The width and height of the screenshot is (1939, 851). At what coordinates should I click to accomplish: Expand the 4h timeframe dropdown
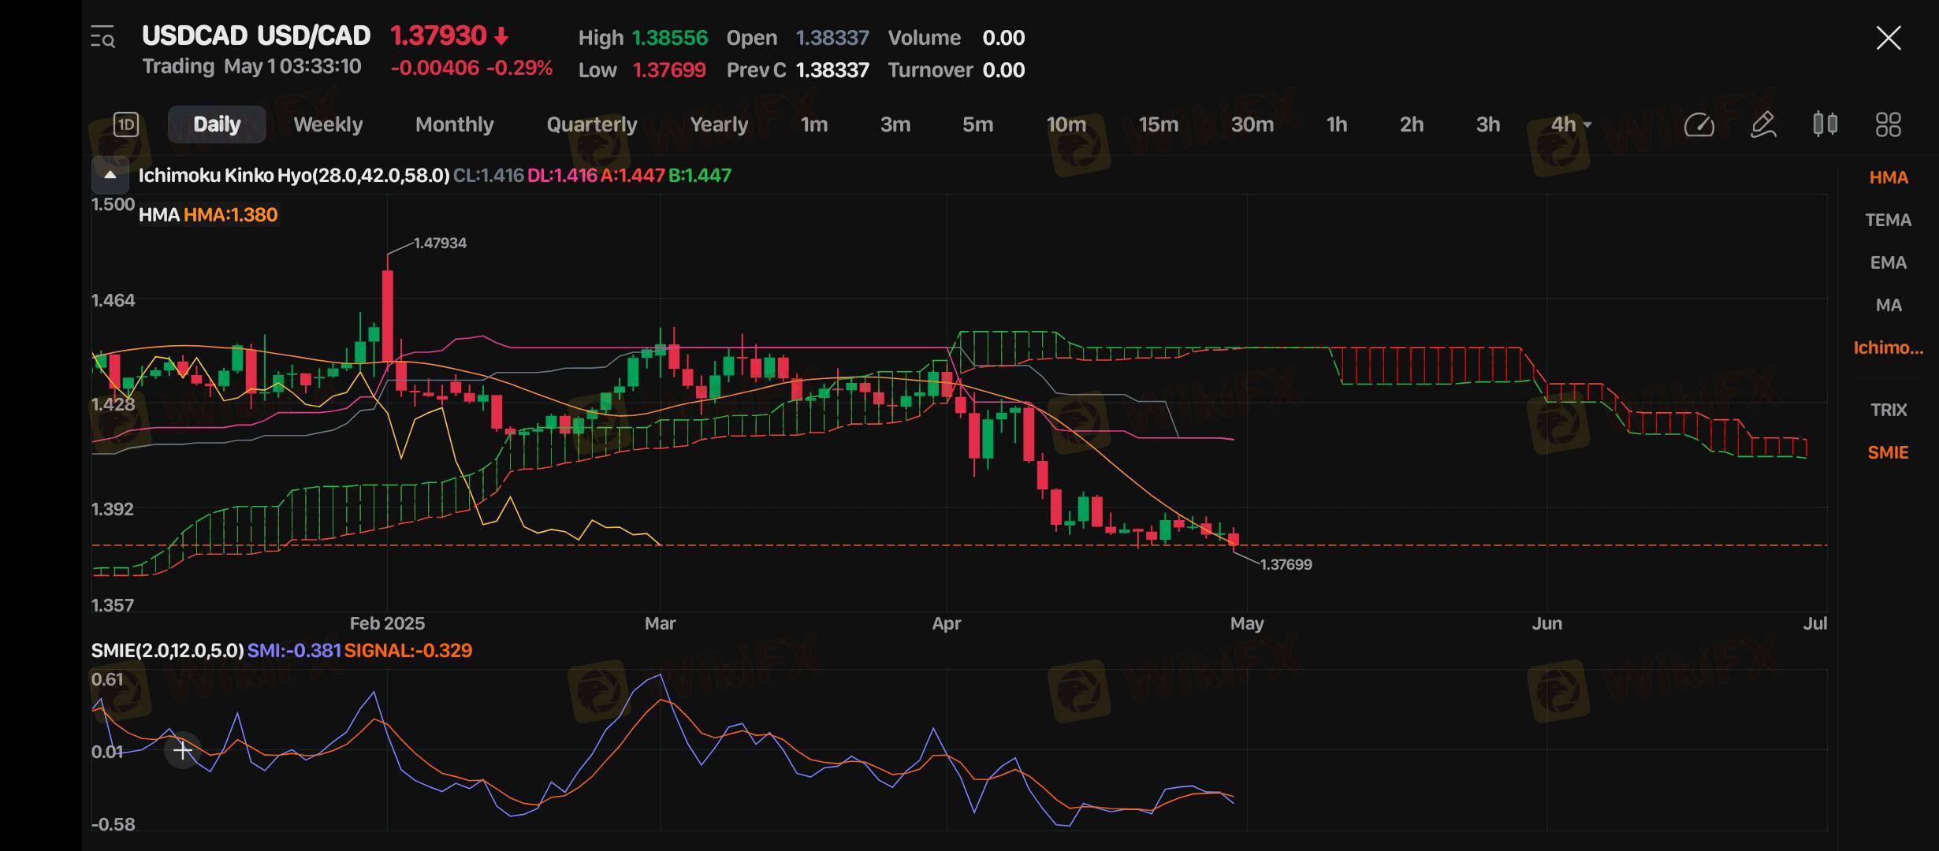[1571, 124]
